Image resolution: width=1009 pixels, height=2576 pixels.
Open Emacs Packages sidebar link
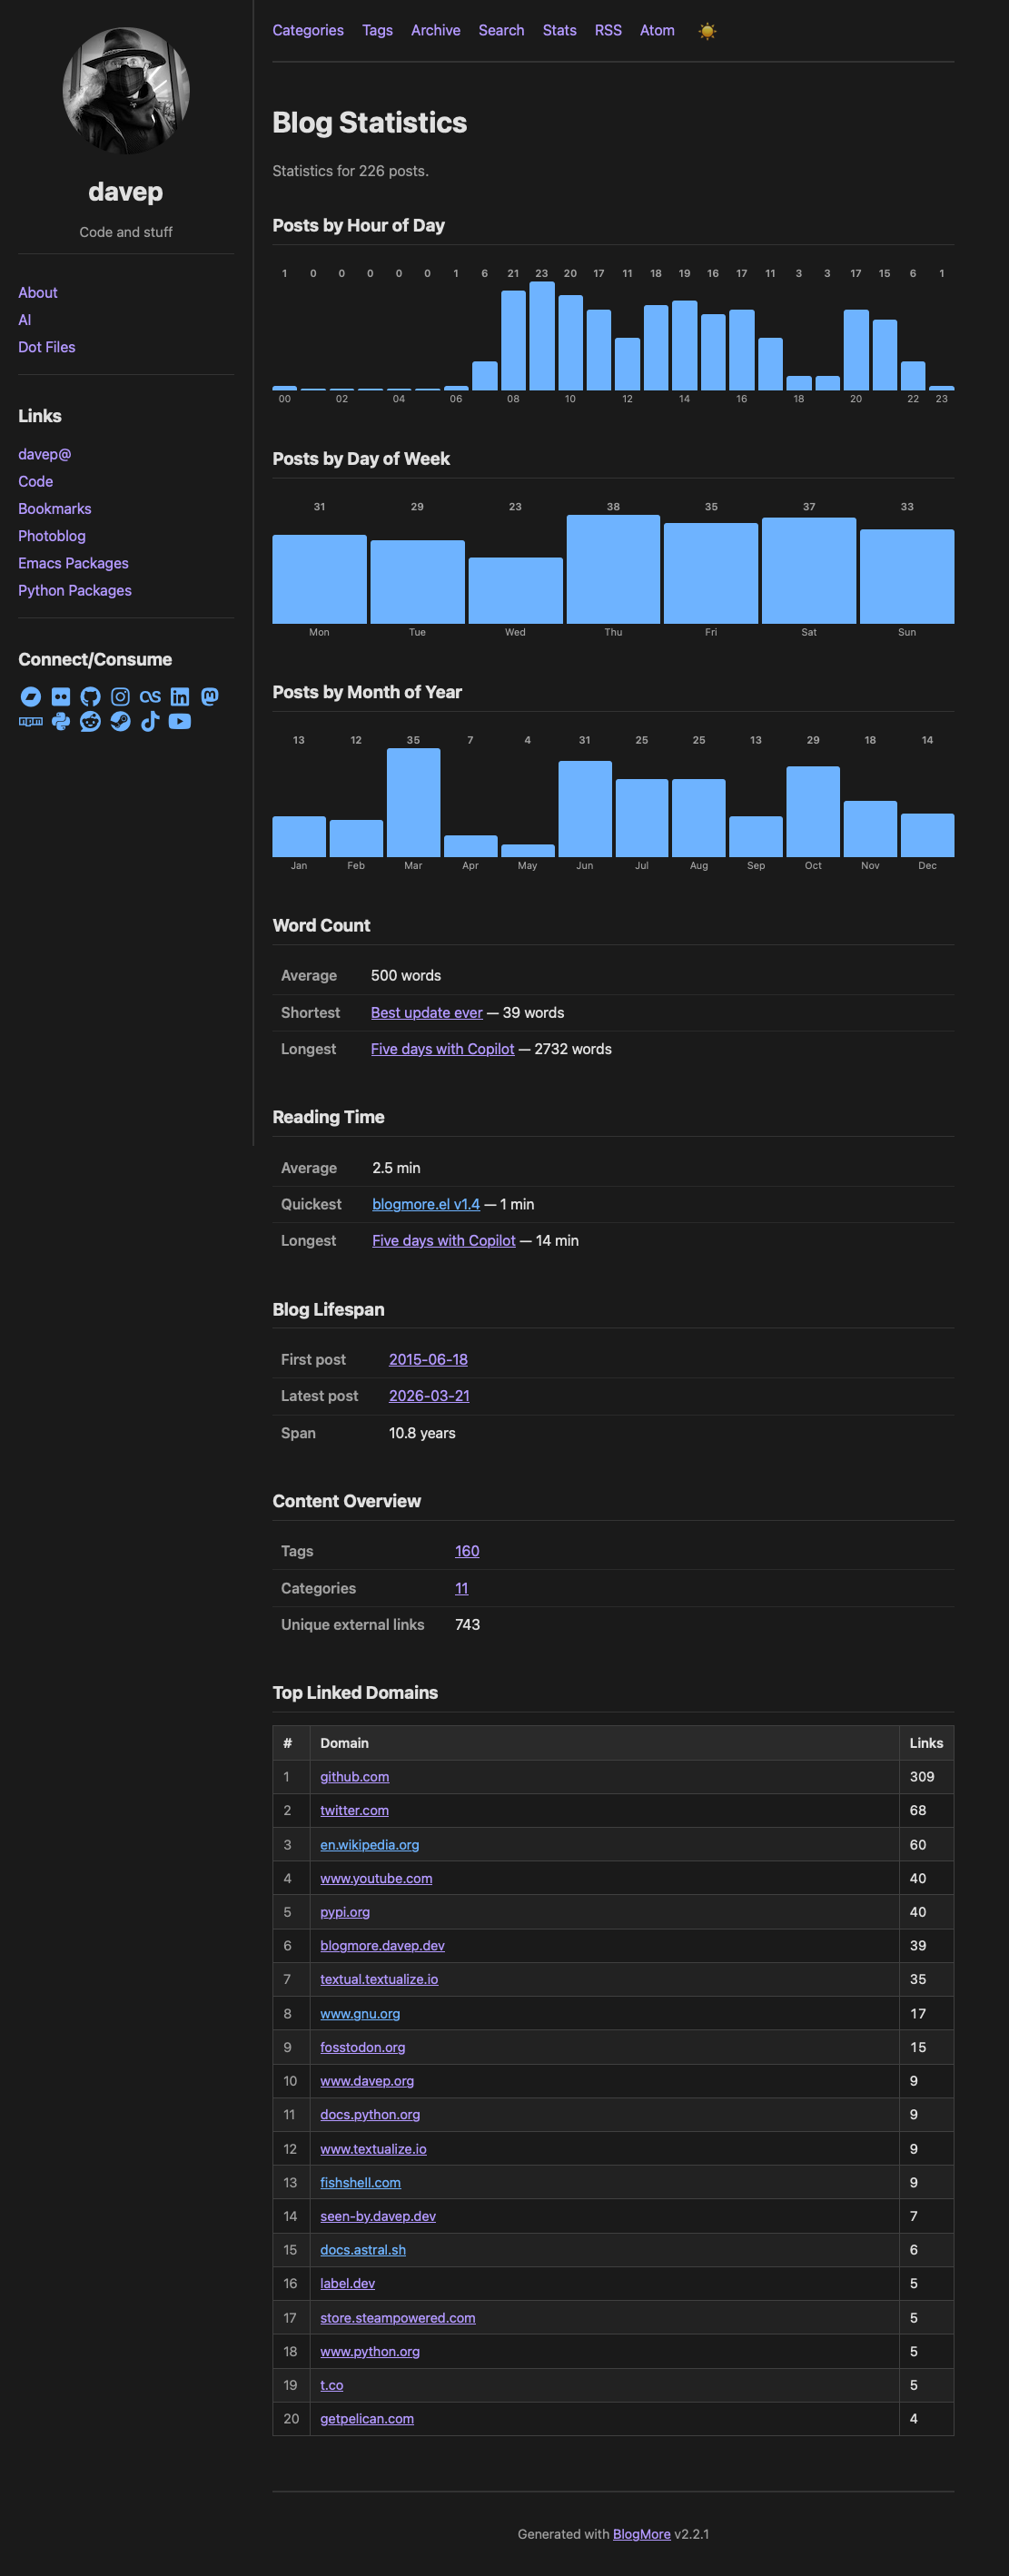point(73,564)
